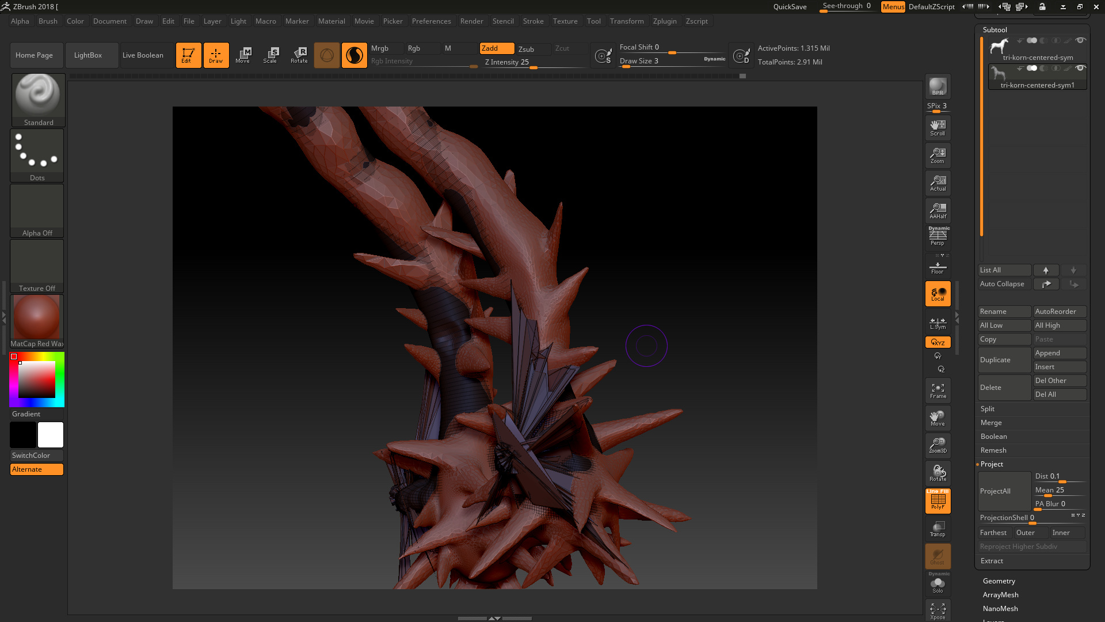Click QuickSave button
This screenshot has width=1105, height=622.
pos(790,7)
